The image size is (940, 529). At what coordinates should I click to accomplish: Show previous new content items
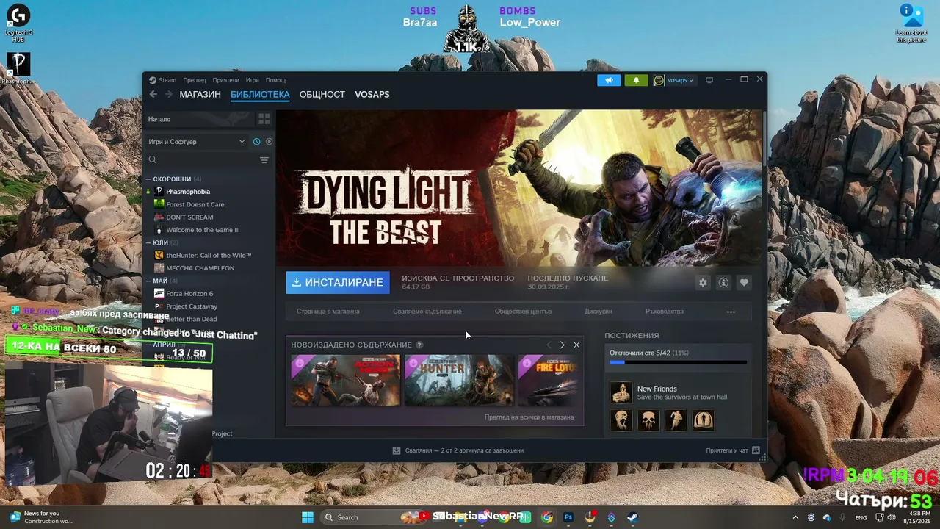click(x=548, y=345)
